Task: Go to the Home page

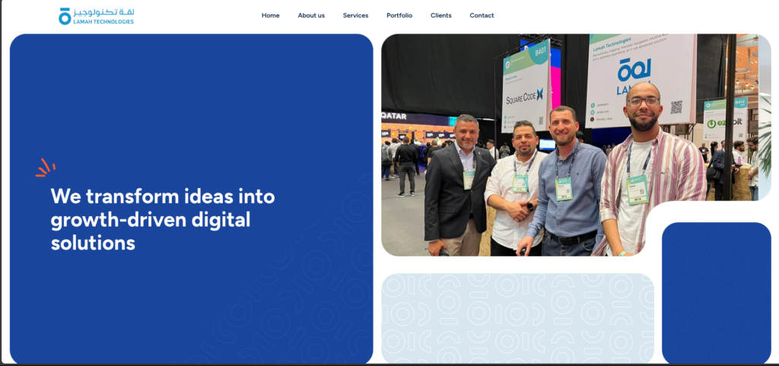Action: click(x=270, y=15)
